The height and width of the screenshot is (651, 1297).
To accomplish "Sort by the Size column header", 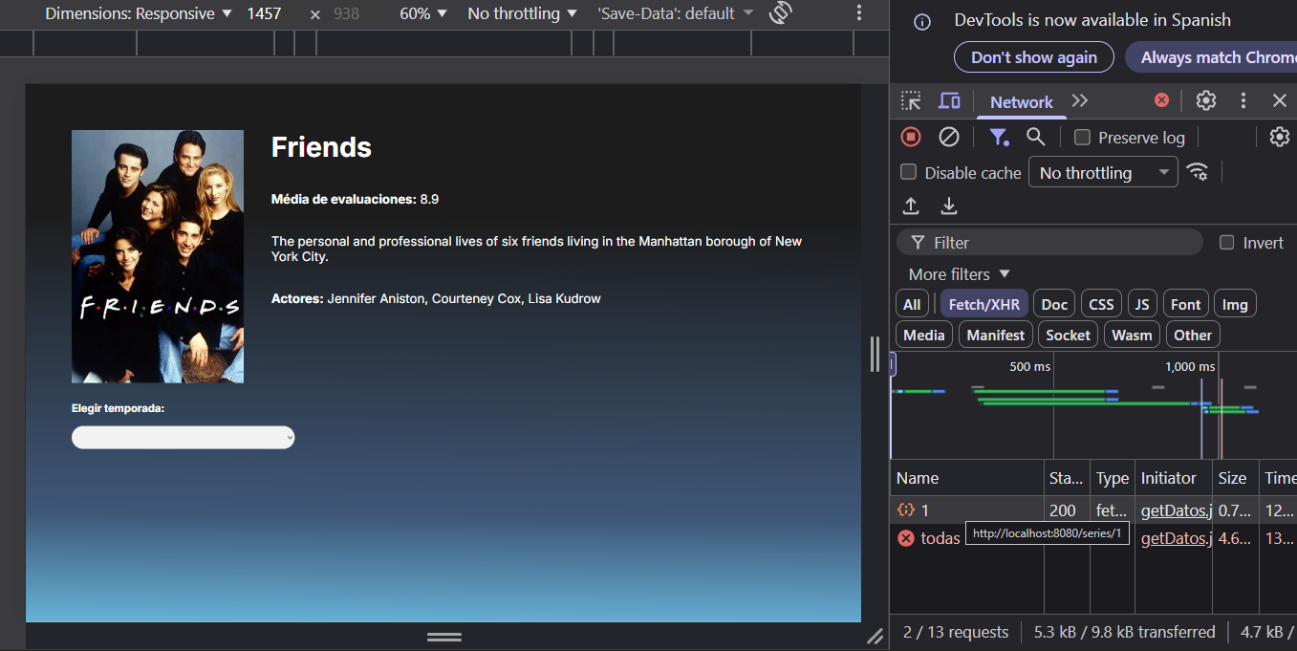I will coord(1236,478).
